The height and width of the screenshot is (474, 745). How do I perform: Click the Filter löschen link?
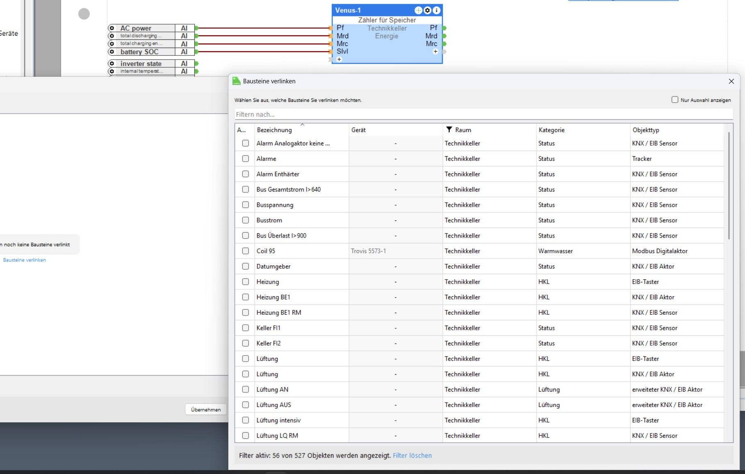[x=412, y=456]
